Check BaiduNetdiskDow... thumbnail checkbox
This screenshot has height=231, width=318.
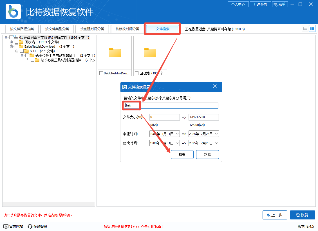101,73
